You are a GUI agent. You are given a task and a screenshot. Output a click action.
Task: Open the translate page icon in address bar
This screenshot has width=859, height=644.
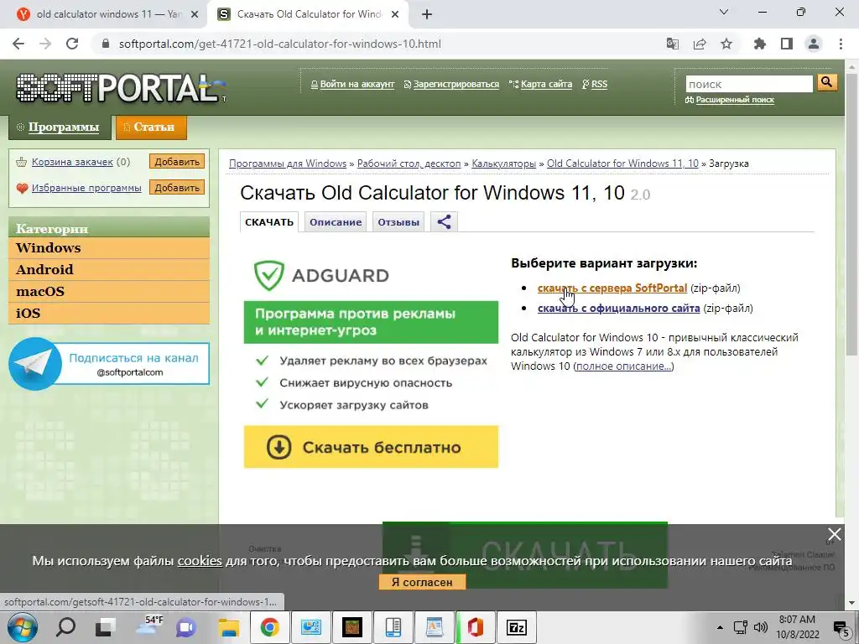coord(672,44)
